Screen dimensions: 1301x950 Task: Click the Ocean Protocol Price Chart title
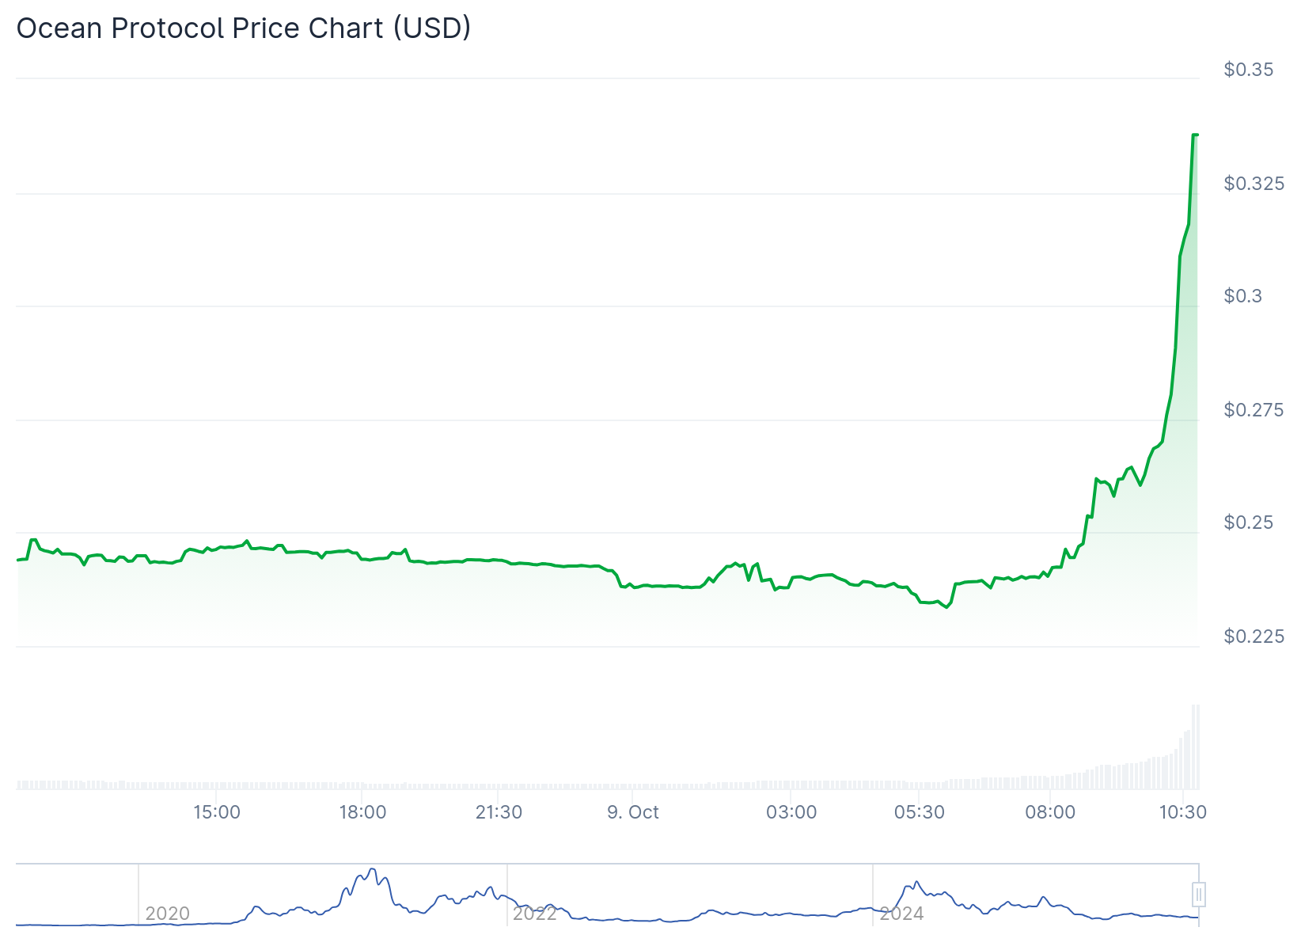(244, 28)
